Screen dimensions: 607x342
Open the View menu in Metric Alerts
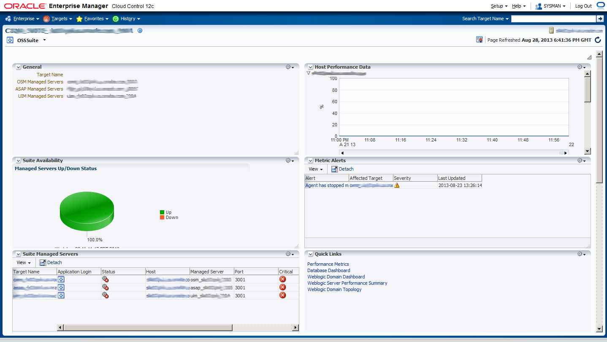click(316, 169)
